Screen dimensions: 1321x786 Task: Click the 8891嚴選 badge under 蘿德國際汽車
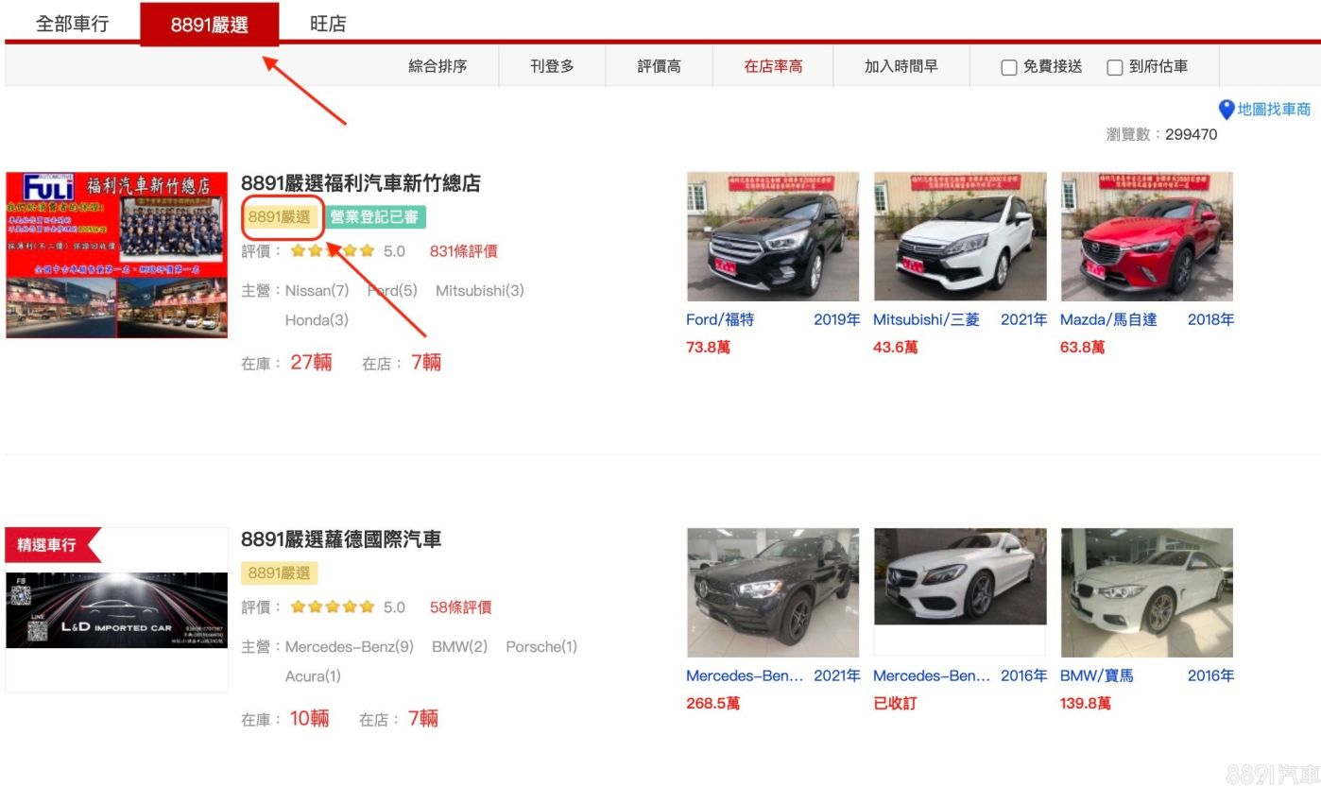pyautogui.click(x=280, y=573)
